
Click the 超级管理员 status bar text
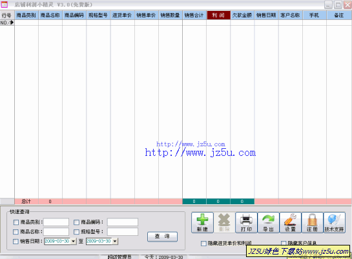(x=119, y=257)
